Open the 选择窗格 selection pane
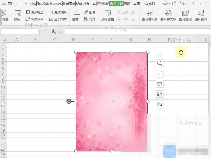 click(108, 16)
